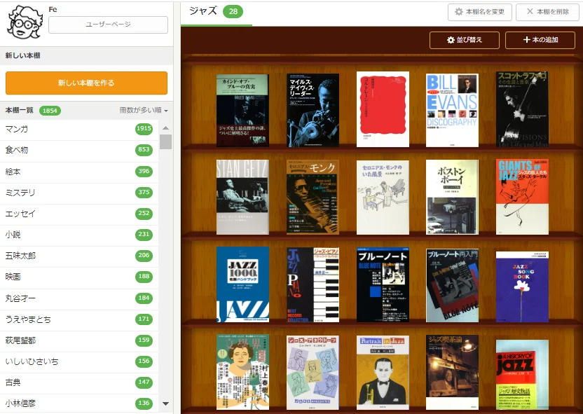The image size is (583, 414).
Task: Click 新しい本棚を作る orange button
Action: [86, 83]
